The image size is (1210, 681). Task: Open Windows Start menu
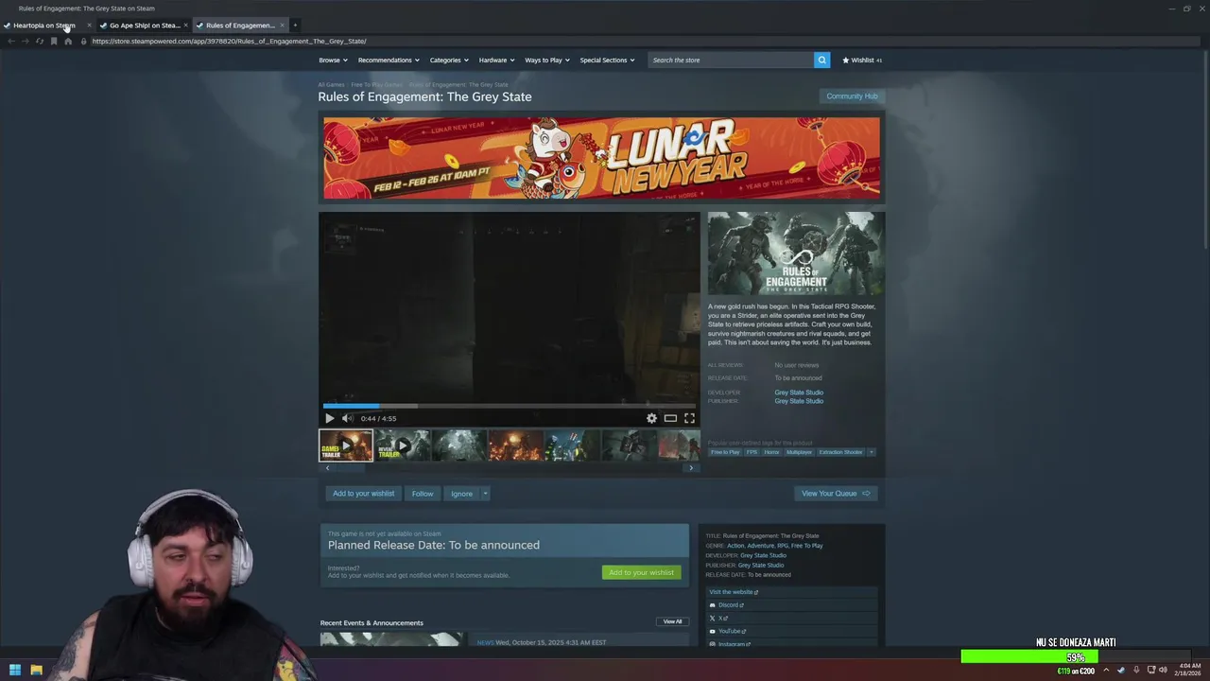(15, 670)
